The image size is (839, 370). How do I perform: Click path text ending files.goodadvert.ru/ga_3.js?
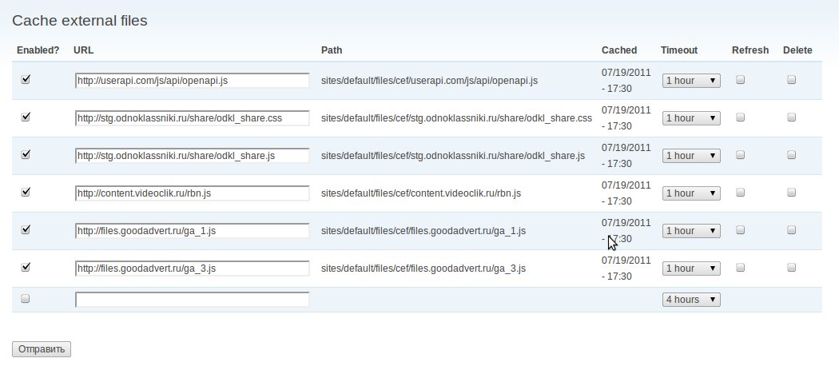tap(423, 268)
